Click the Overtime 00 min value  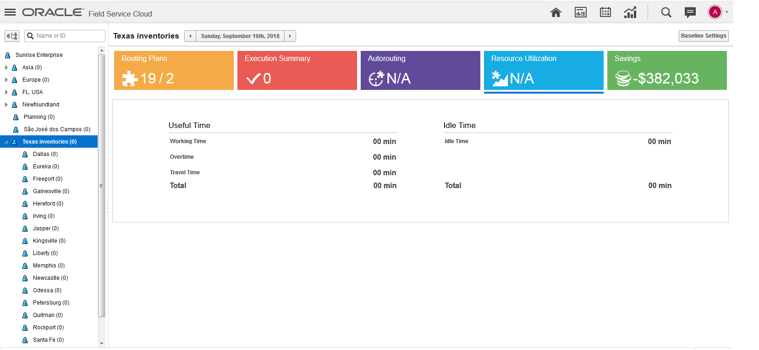(x=385, y=157)
